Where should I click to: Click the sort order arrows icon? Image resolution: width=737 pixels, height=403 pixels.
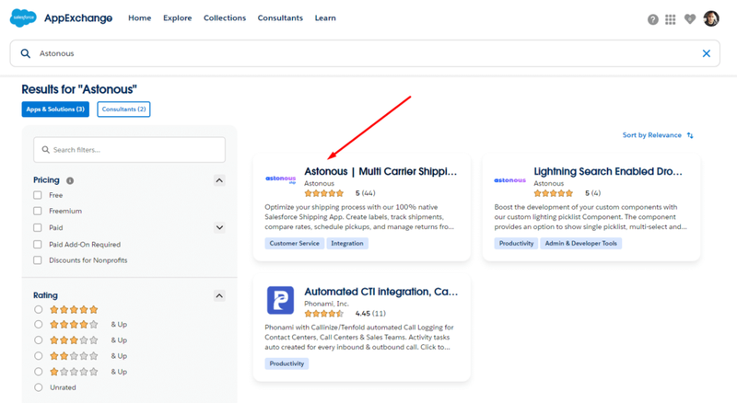[x=690, y=135]
